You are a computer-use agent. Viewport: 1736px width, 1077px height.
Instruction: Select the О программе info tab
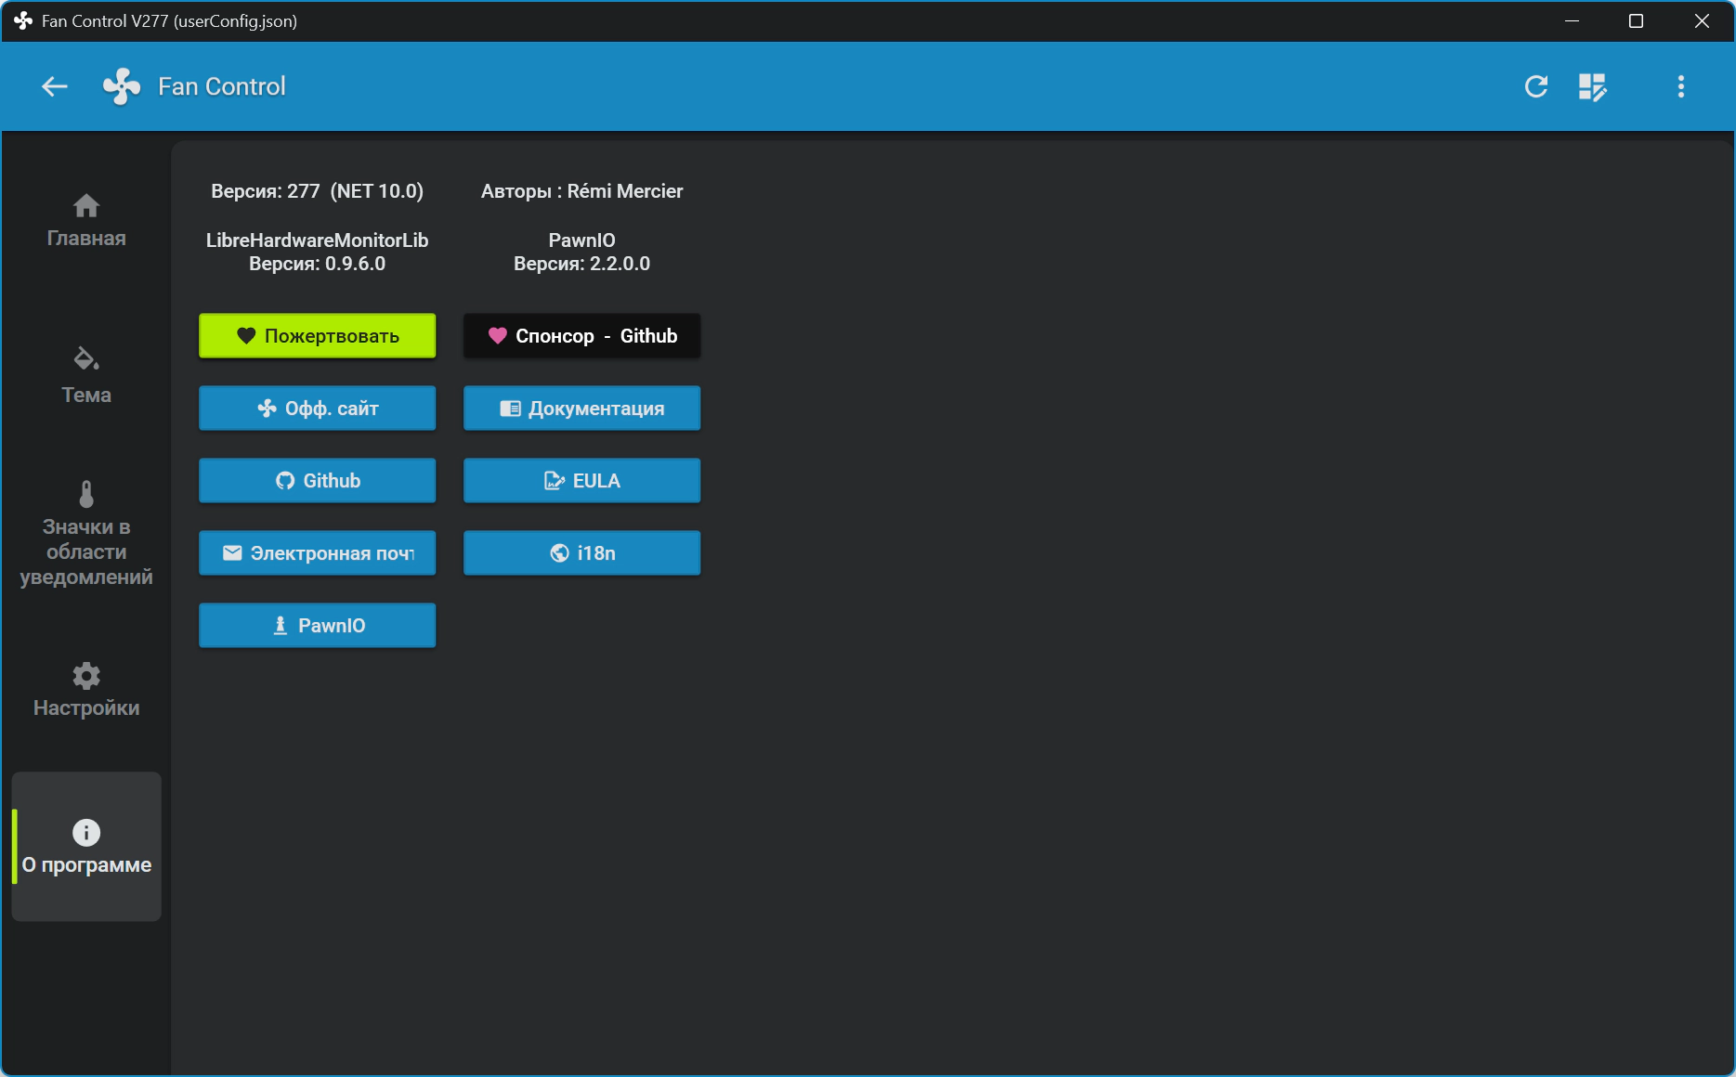point(86,847)
